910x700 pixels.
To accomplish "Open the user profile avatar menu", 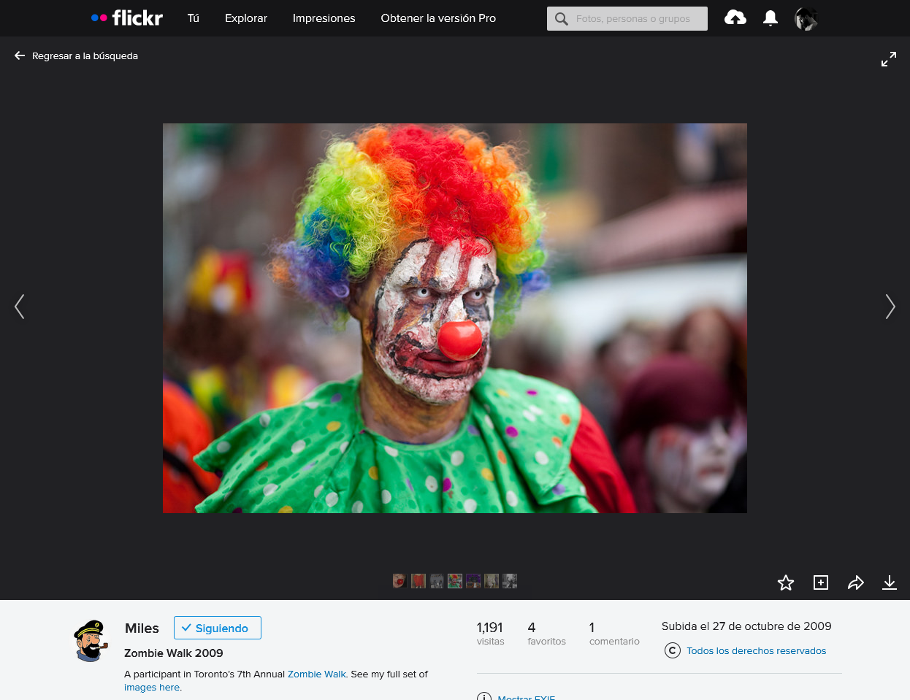I will 806,19.
